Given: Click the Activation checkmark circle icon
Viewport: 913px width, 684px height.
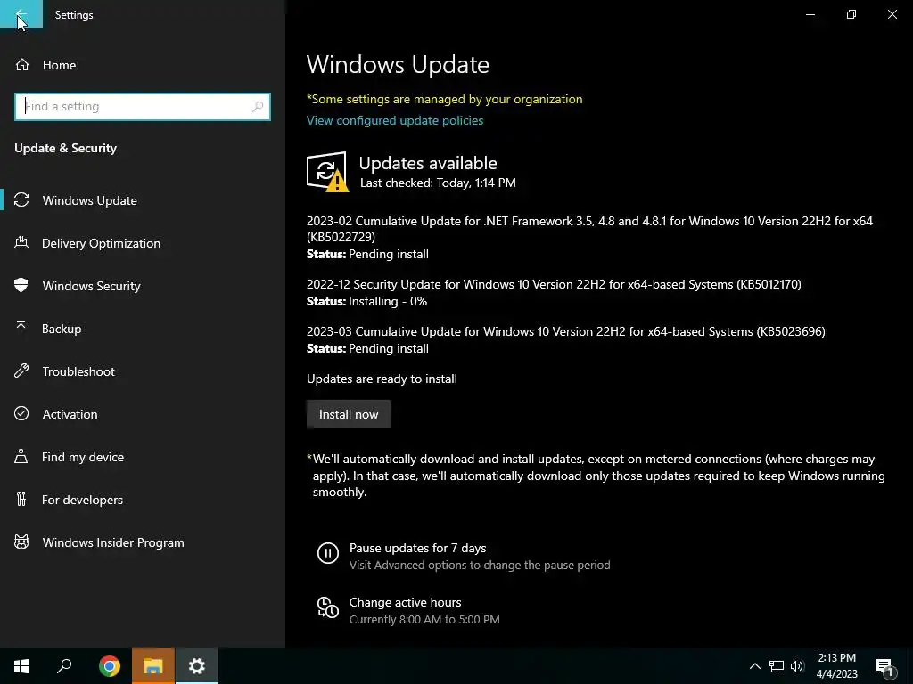Looking at the screenshot, I should point(21,413).
